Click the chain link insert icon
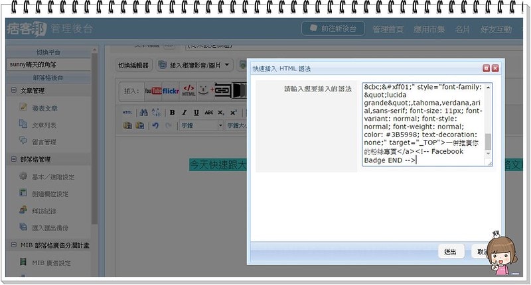531x285 pixels. [222, 91]
